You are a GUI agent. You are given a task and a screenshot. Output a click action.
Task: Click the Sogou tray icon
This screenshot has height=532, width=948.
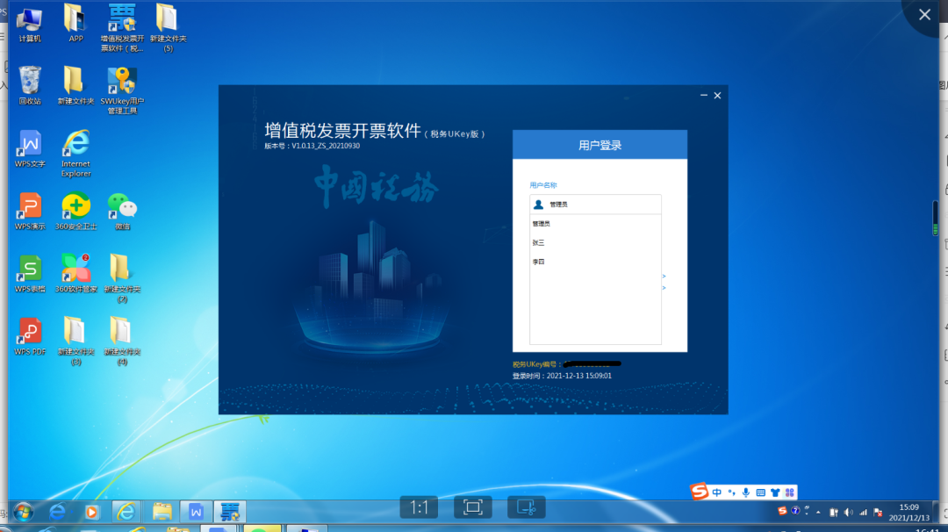tap(782, 512)
